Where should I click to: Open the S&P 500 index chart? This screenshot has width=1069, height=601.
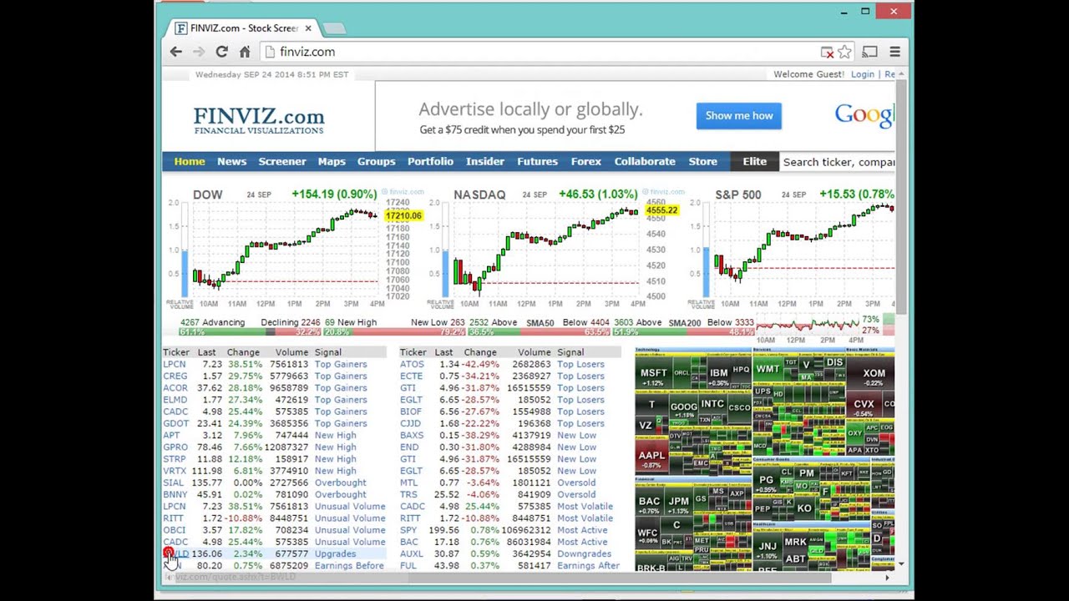tap(792, 249)
